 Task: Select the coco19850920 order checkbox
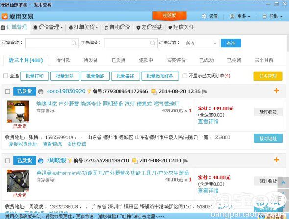[7, 91]
